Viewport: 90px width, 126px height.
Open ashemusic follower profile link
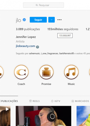coord(34,53)
